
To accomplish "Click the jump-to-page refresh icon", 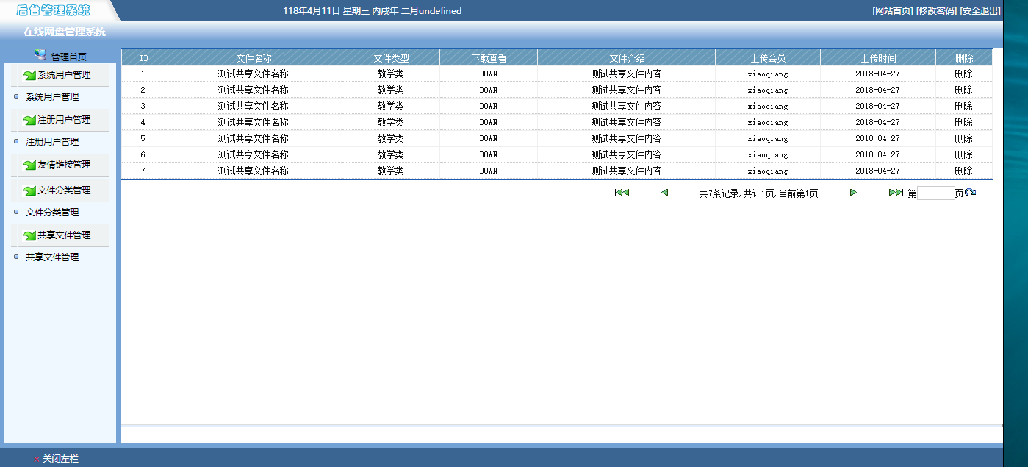I will click(970, 193).
